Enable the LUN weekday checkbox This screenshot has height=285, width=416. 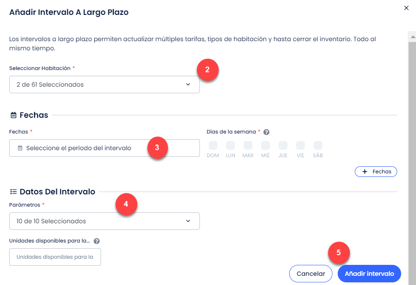pos(230,145)
